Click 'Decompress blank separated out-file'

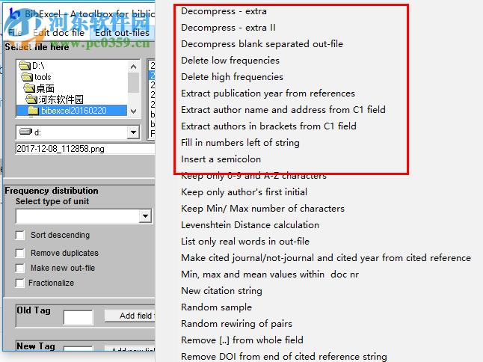(x=262, y=44)
